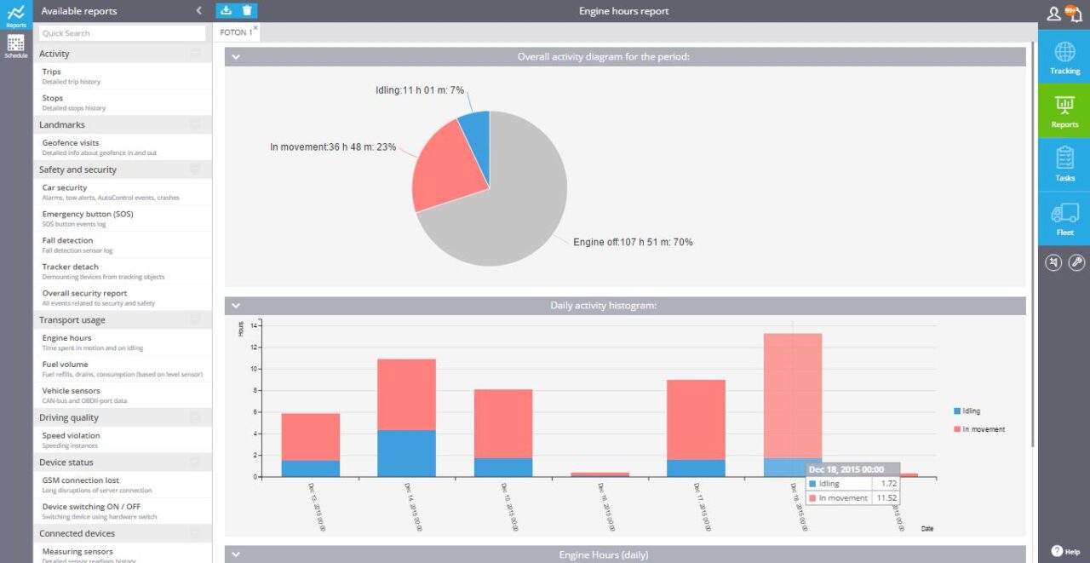Click the download report icon
The image size is (1090, 563).
click(x=226, y=10)
